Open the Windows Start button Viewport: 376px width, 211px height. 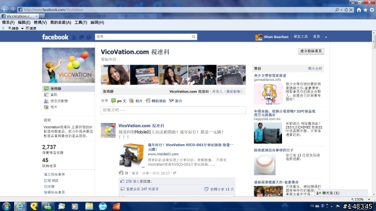click(6, 206)
